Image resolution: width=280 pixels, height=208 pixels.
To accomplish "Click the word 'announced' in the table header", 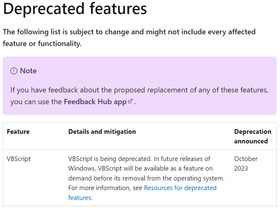I will (251, 141).
